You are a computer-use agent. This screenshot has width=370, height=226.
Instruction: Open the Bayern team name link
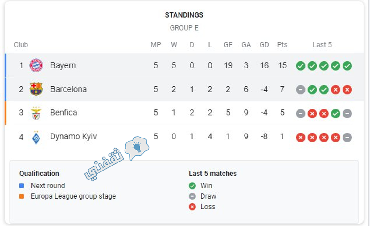pyautogui.click(x=63, y=65)
